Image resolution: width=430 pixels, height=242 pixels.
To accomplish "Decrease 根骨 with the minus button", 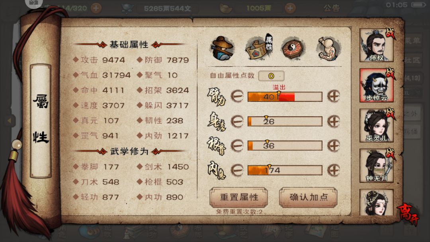I will pos(237,146).
